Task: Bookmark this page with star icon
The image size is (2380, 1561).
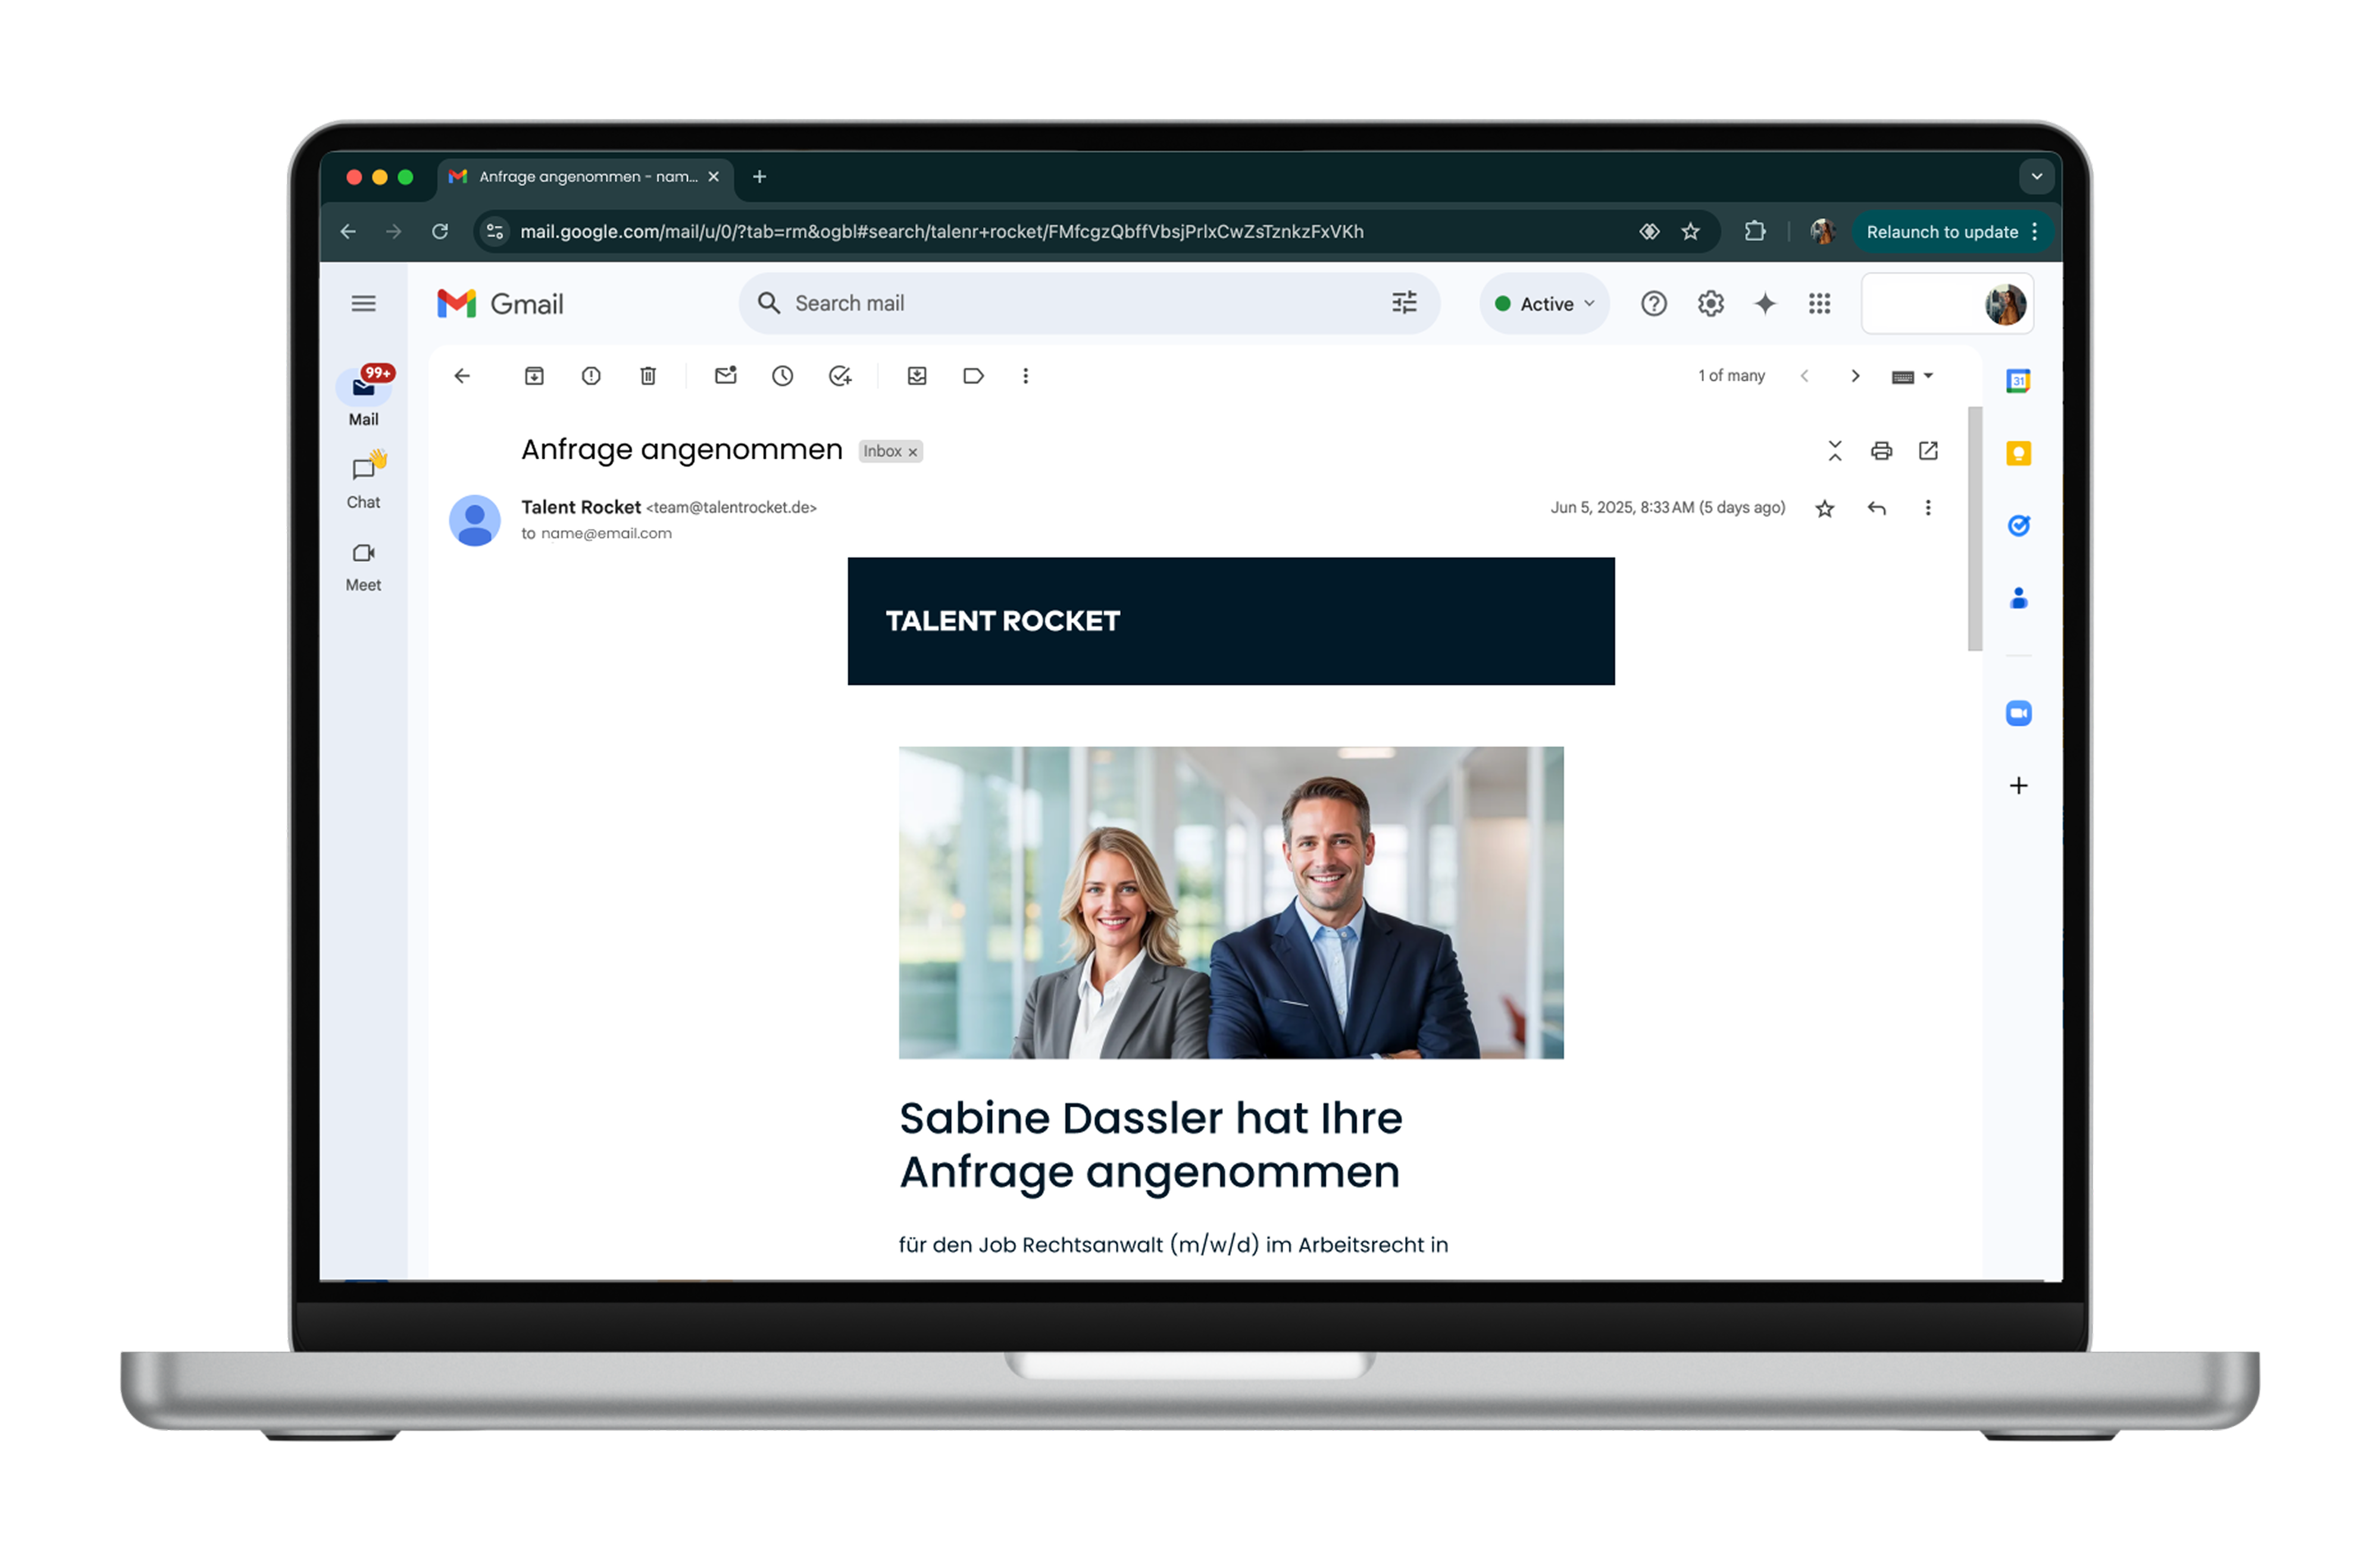Action: (x=1690, y=232)
